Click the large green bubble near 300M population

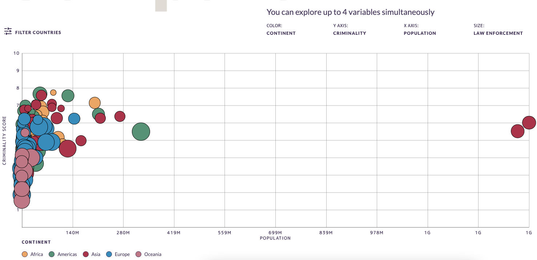[141, 132]
